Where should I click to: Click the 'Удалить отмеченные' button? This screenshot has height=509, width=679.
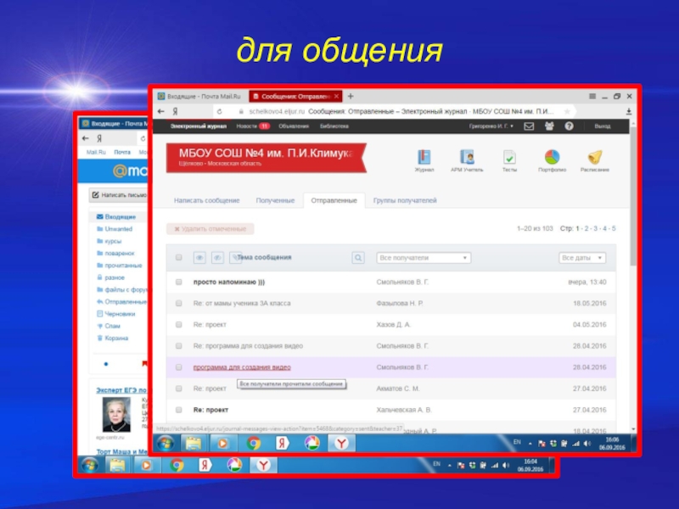210,229
